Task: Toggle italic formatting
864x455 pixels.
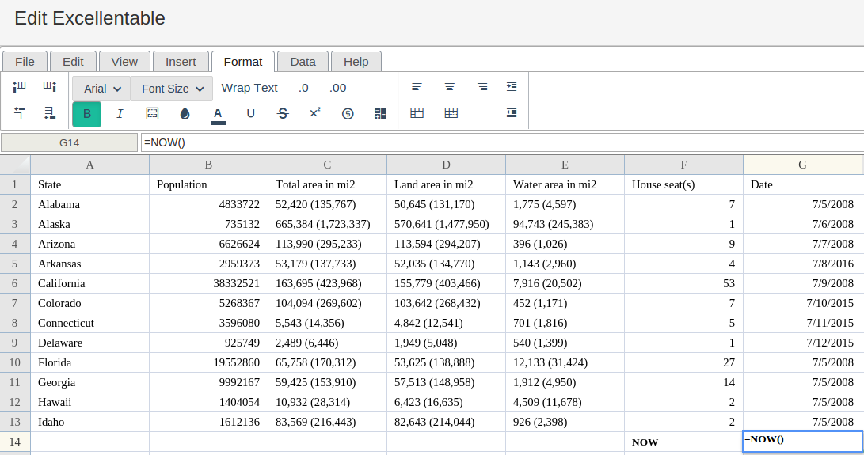Action: [120, 114]
